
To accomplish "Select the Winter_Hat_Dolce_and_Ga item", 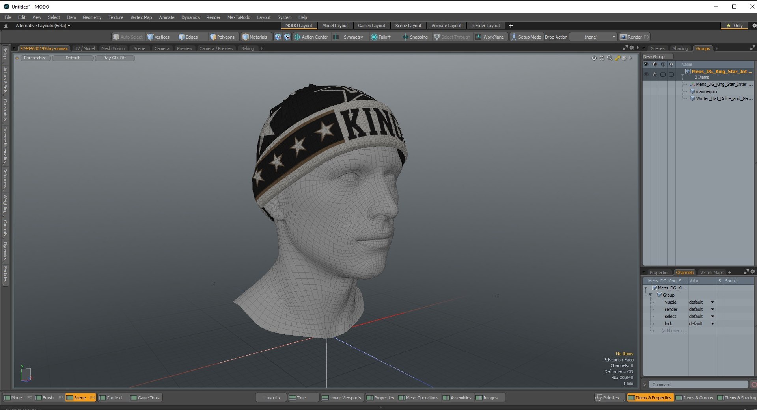I will 721,98.
